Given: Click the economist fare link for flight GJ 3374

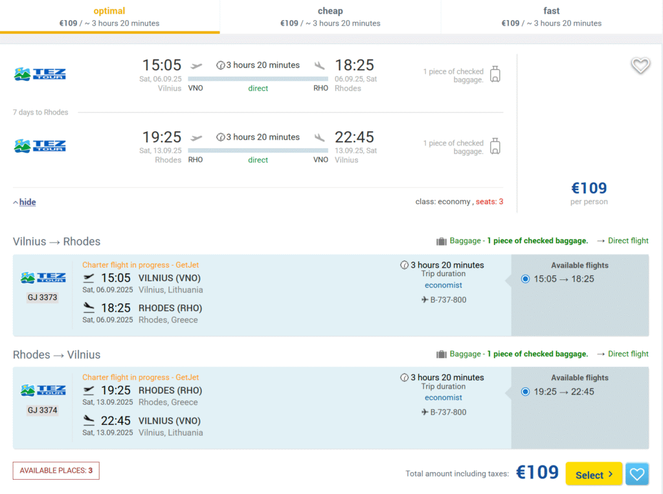Looking at the screenshot, I should click(x=444, y=398).
